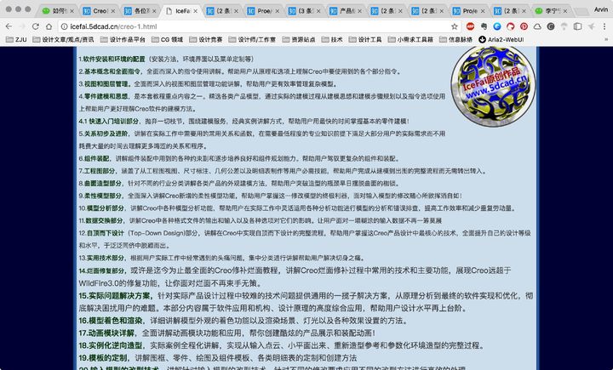Click the heading 16.模型着色和渲染

pyautogui.click(x=111, y=321)
